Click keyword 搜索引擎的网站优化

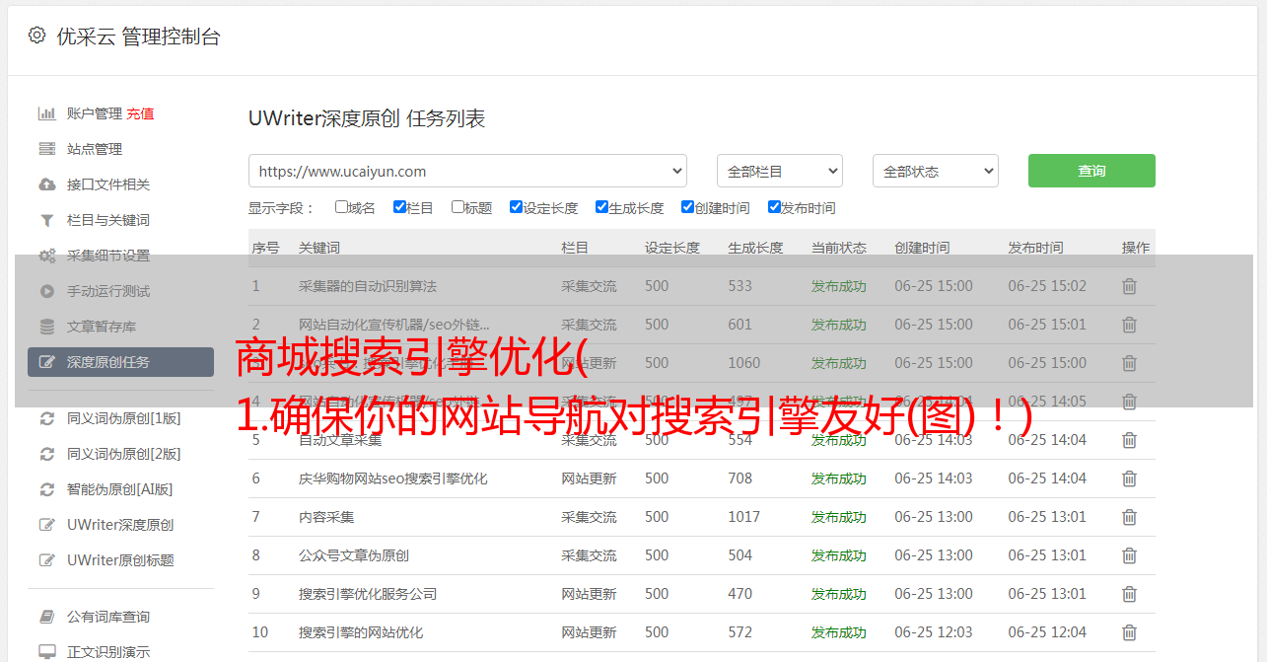[361, 632]
